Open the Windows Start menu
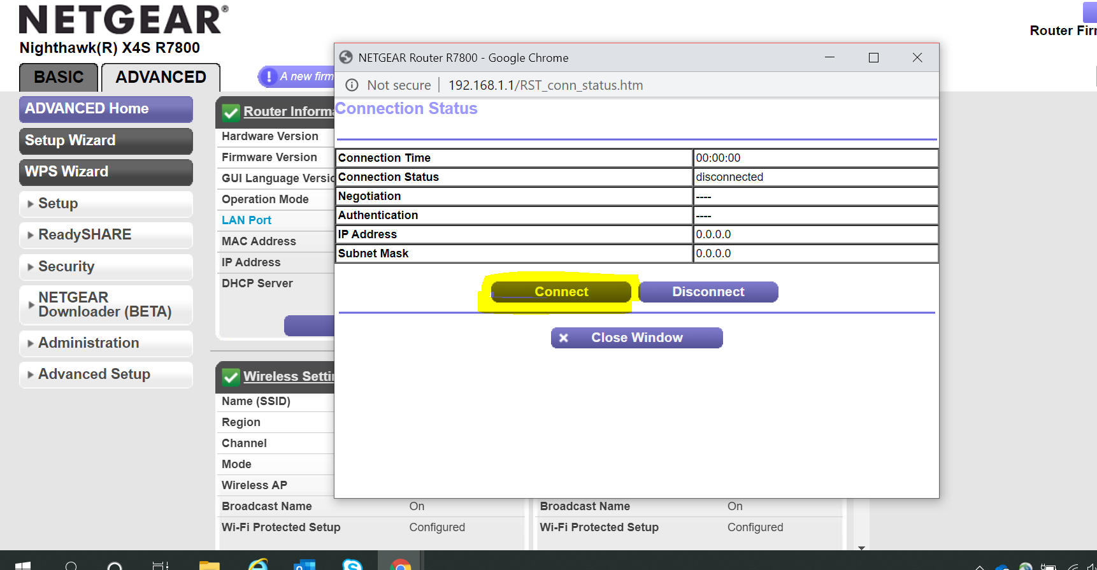Screen dimensions: 1097x570 tap(23, 566)
